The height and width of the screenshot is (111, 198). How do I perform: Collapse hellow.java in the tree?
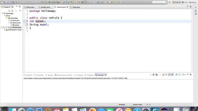[9, 23]
